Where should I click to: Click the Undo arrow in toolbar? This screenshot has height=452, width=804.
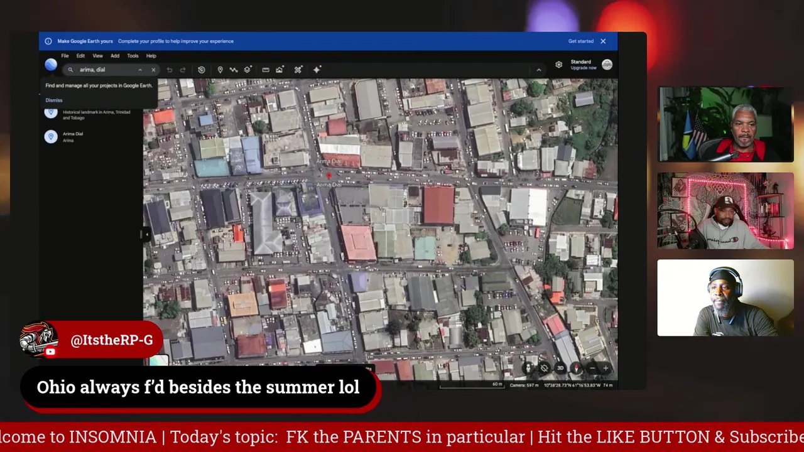pyautogui.click(x=169, y=70)
